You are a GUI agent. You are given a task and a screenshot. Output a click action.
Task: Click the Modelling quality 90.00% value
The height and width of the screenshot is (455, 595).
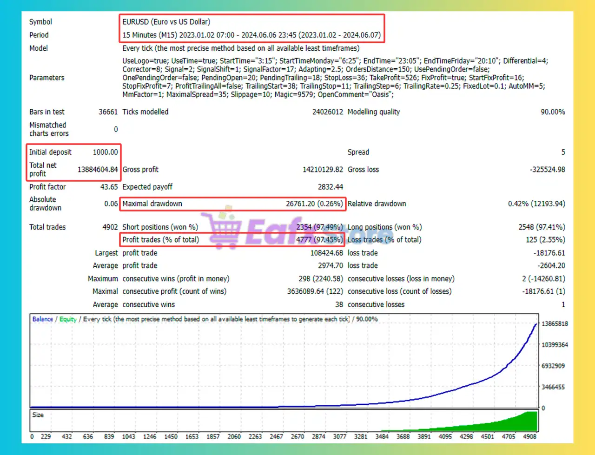click(x=552, y=112)
